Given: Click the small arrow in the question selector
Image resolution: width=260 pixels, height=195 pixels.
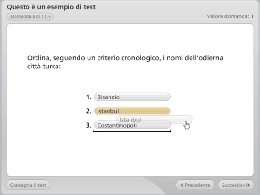Looking at the screenshot, I should point(50,16).
